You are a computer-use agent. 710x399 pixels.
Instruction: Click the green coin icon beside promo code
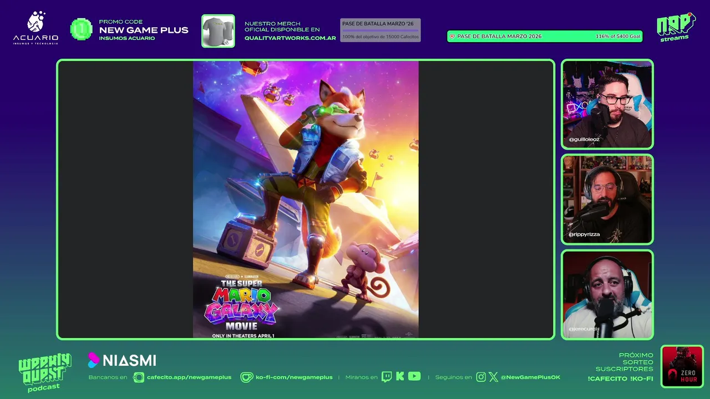click(82, 29)
